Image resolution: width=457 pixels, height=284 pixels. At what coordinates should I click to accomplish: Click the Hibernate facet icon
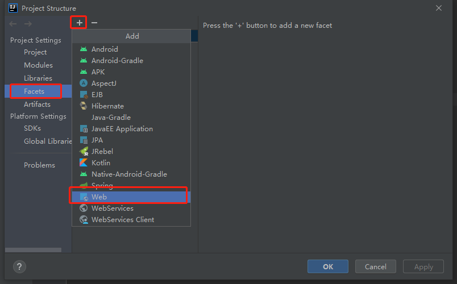84,106
